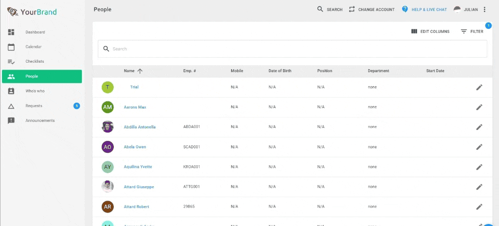Open HELP & LIVE CHAT
Viewport: 499px width, 226px height.
click(425, 9)
